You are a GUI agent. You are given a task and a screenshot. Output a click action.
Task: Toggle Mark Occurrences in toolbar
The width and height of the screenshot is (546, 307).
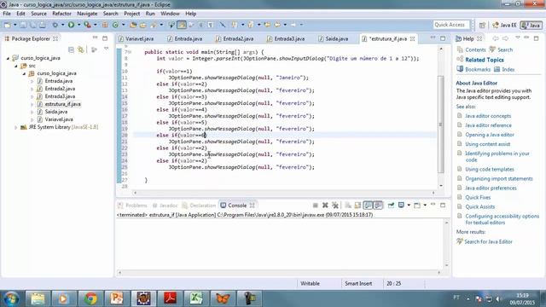[x=182, y=25]
